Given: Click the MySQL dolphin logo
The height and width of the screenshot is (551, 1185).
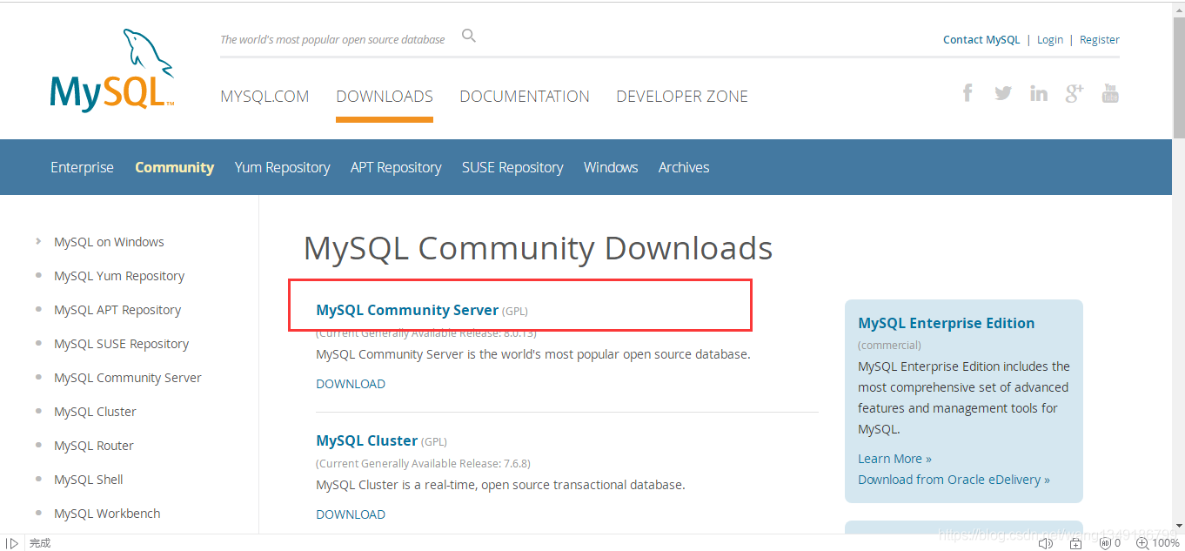Looking at the screenshot, I should click(x=111, y=71).
